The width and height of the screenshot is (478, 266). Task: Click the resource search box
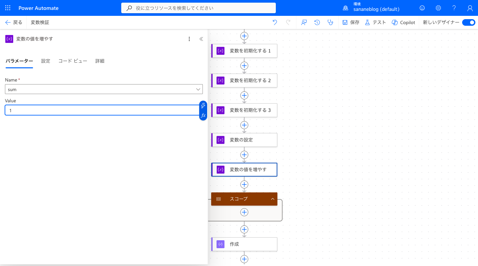coord(199,8)
